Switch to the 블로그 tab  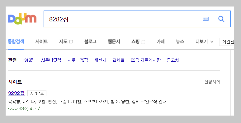(90, 42)
